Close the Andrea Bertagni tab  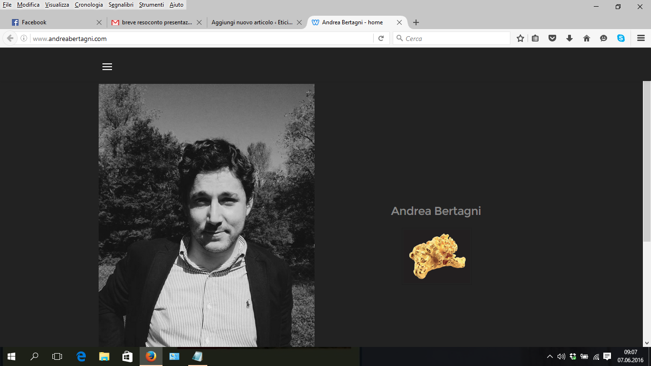coord(399,22)
